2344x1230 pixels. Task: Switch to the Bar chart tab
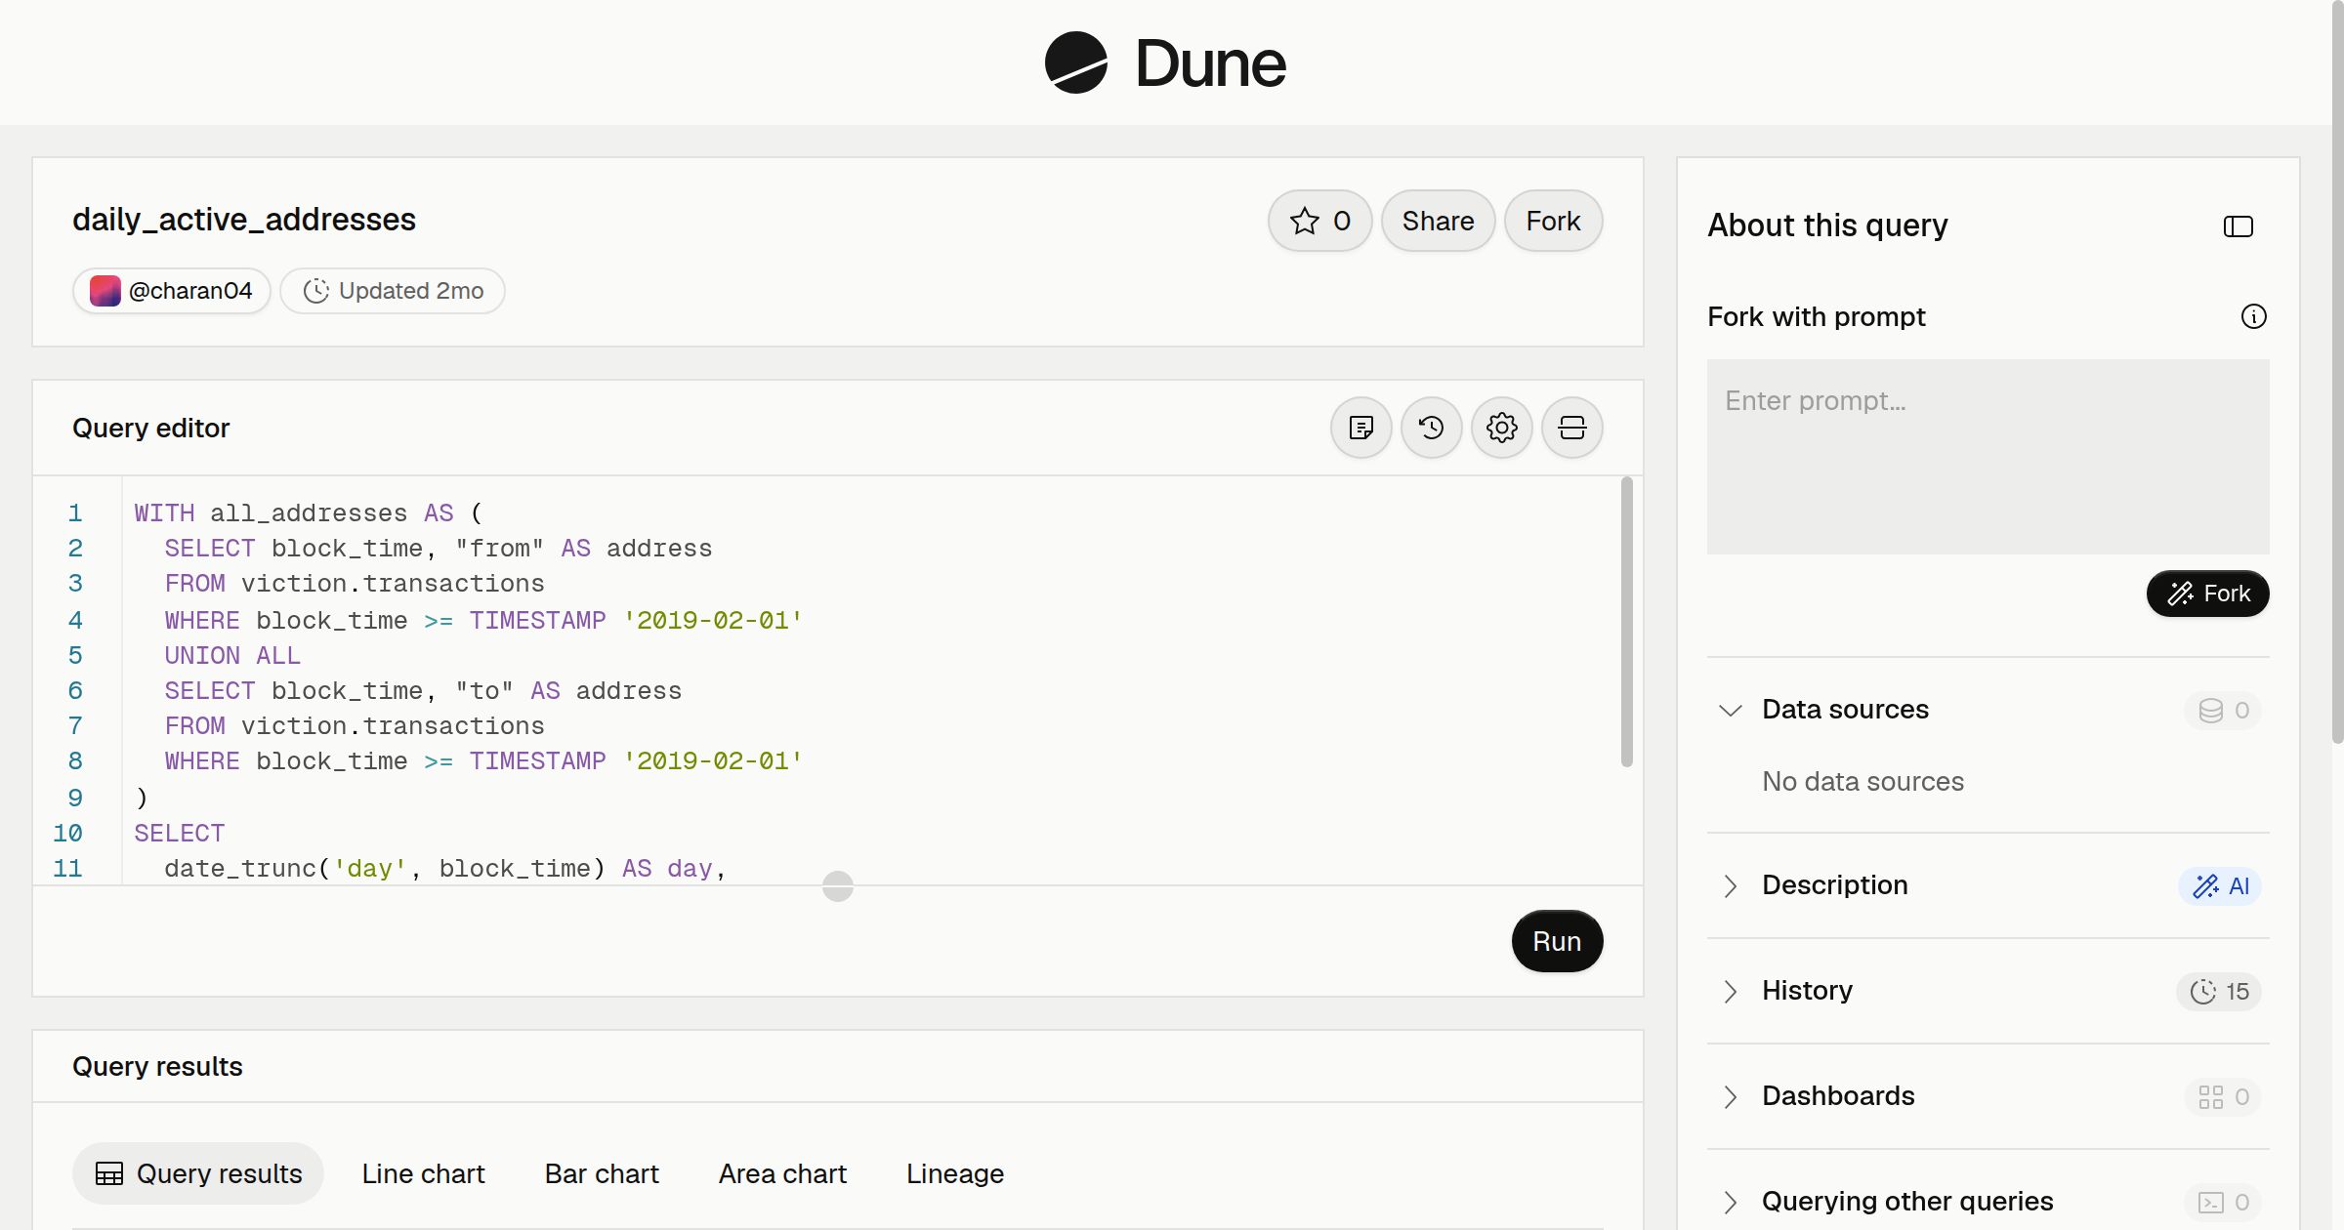click(x=602, y=1173)
